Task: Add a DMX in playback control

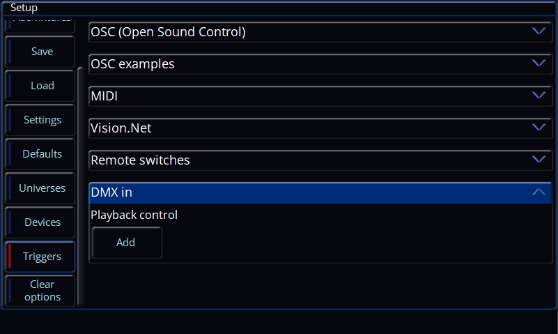Action: [127, 243]
